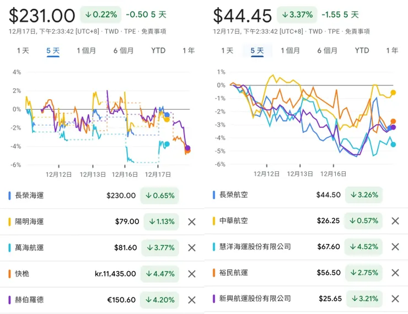
Task: Remove 快桅 from the comparison
Action: click(x=192, y=274)
